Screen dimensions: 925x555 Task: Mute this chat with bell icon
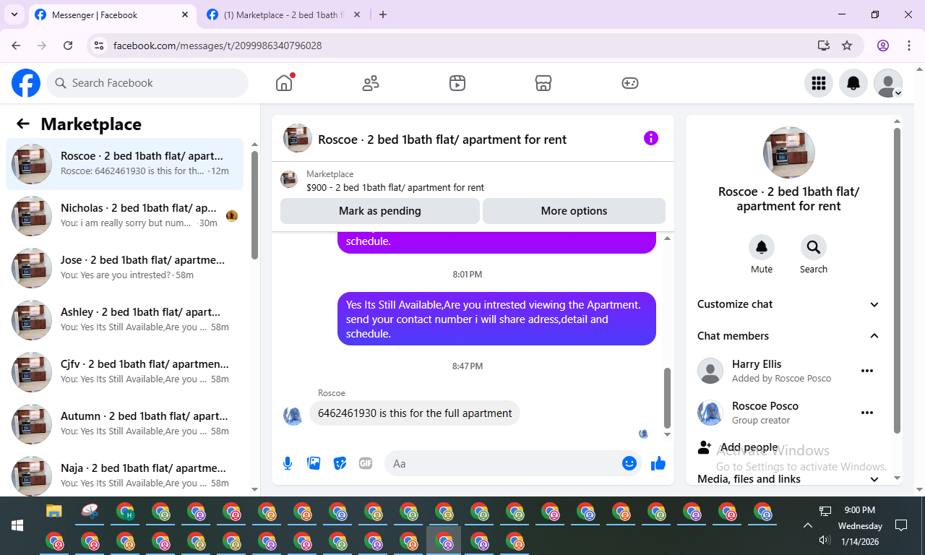(x=762, y=247)
